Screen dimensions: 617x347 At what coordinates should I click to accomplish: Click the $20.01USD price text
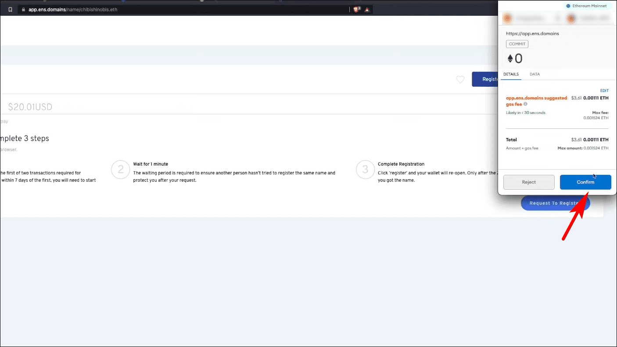pyautogui.click(x=30, y=107)
